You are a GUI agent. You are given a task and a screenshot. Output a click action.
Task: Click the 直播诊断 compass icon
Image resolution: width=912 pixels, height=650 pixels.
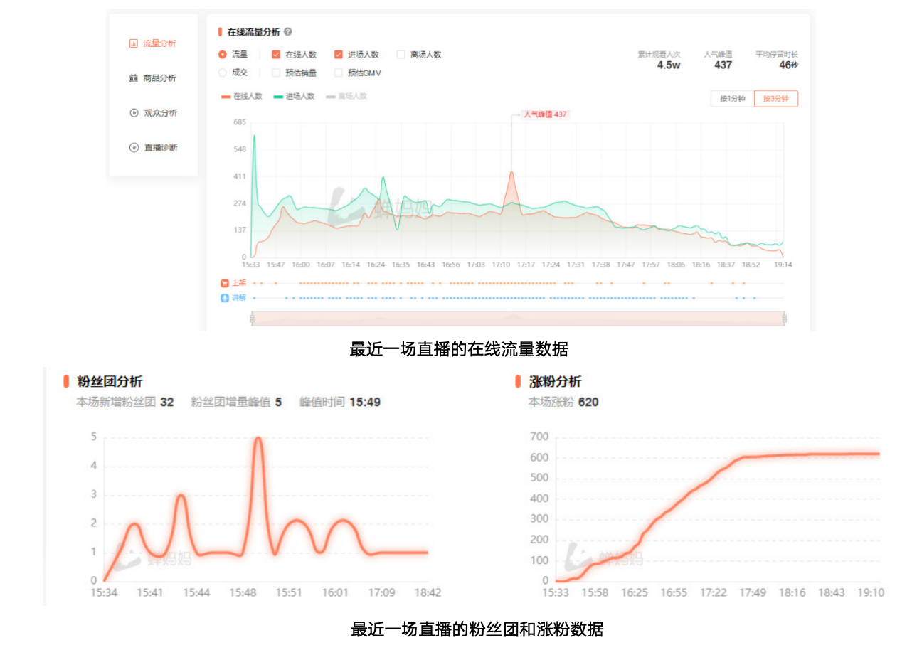point(133,148)
